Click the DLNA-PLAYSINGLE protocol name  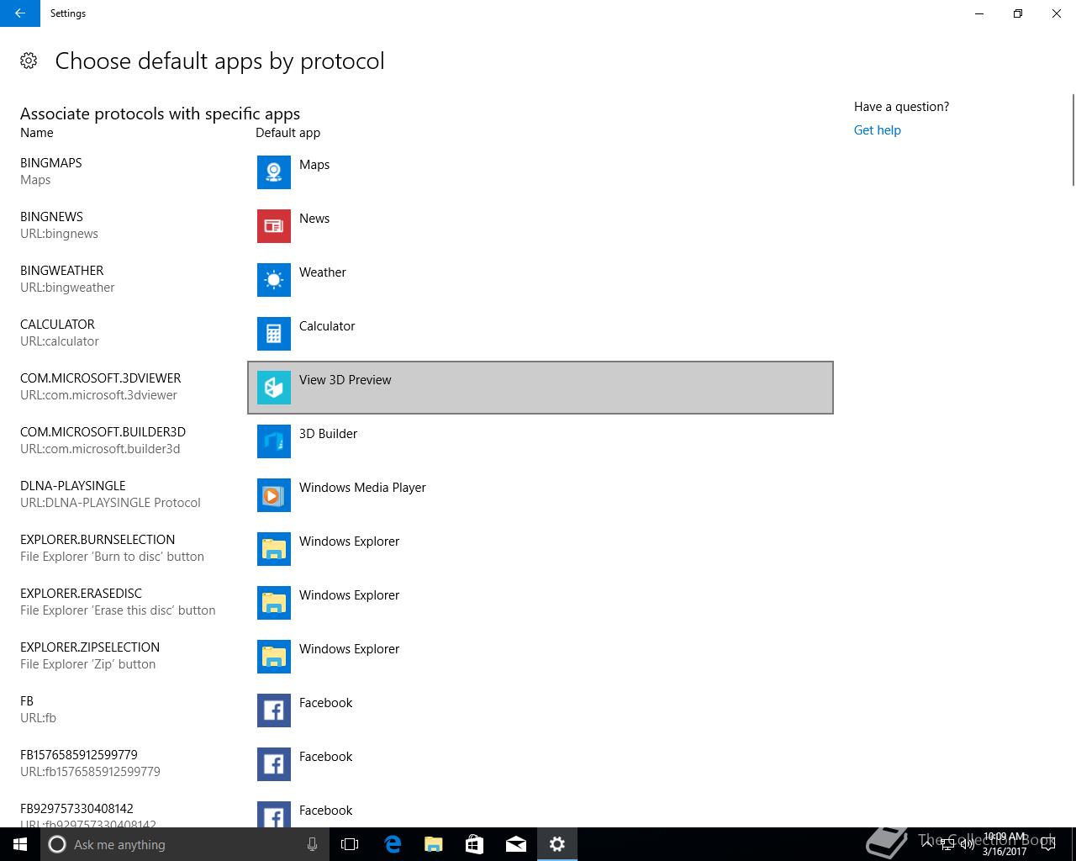(73, 486)
